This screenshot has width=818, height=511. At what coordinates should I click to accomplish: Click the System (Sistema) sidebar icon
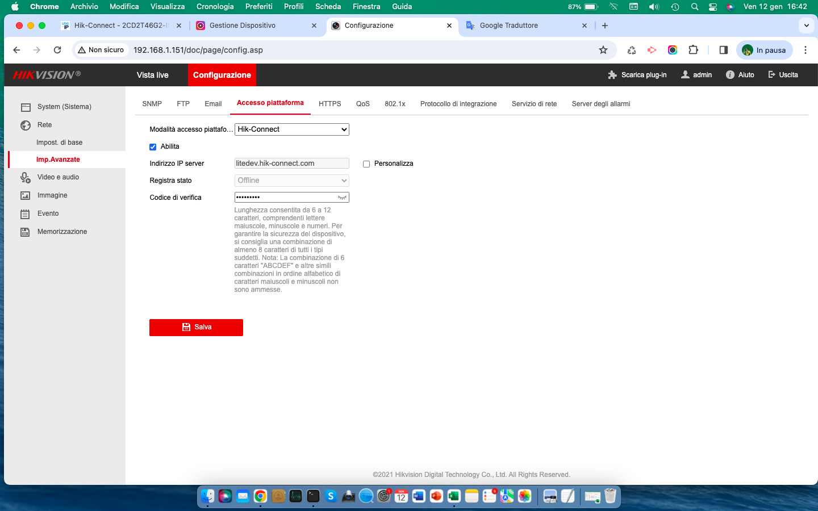click(26, 107)
